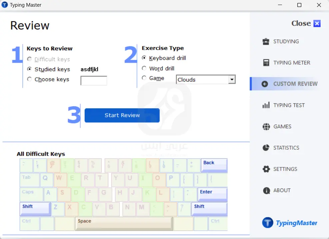
Task: Click the CUSTOM REVIEW arrow icon
Action: [266, 84]
